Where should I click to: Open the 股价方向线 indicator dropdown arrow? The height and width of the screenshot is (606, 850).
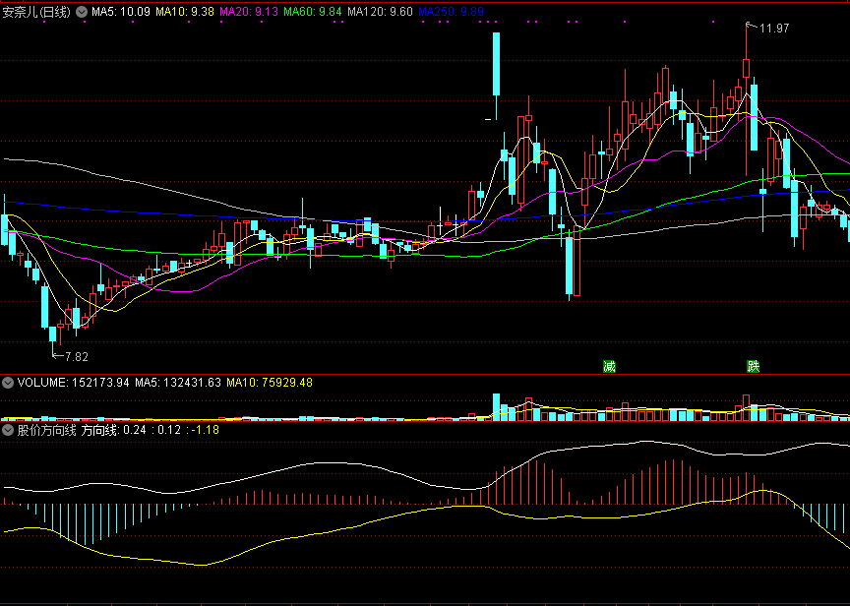tap(8, 430)
